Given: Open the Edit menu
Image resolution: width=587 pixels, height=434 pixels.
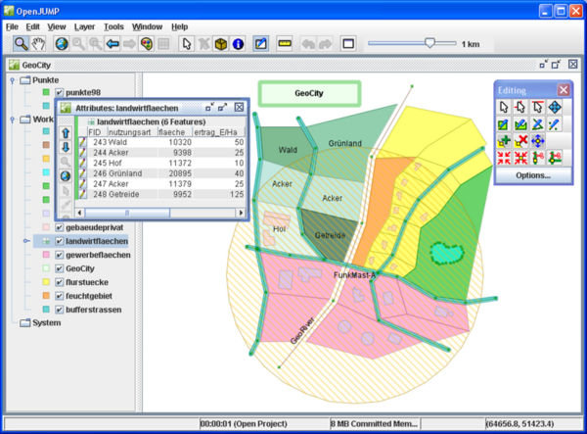Looking at the screenshot, I should point(32,26).
